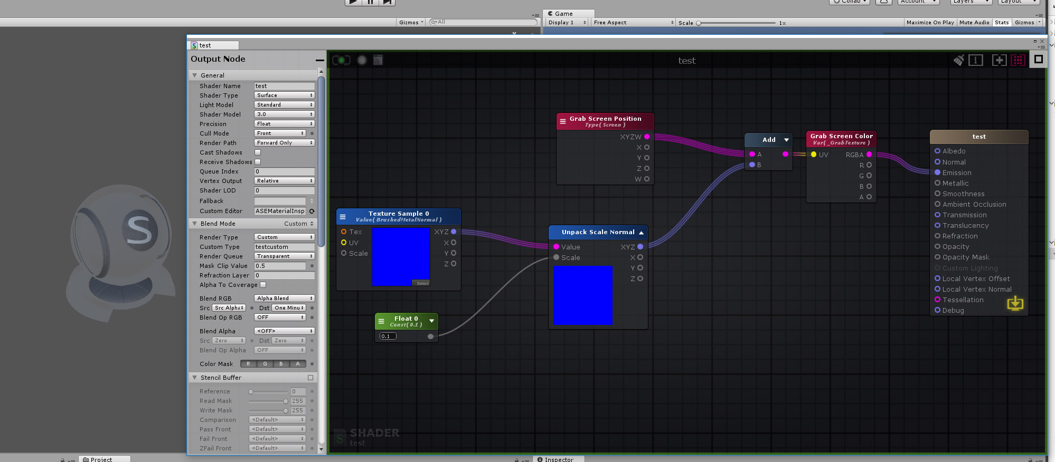This screenshot has width=1055, height=462.
Task: Toggle the Alpha To Coverage checkbox
Action: [263, 285]
